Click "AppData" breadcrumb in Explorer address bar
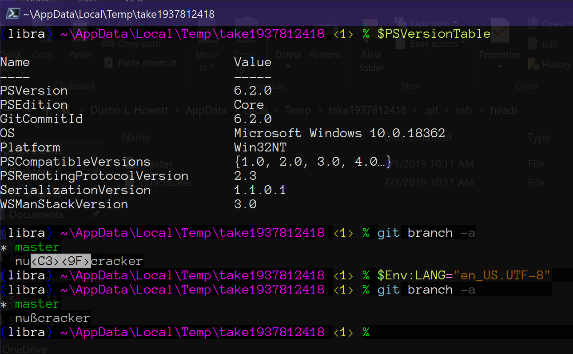573x354 pixels. (x=206, y=110)
